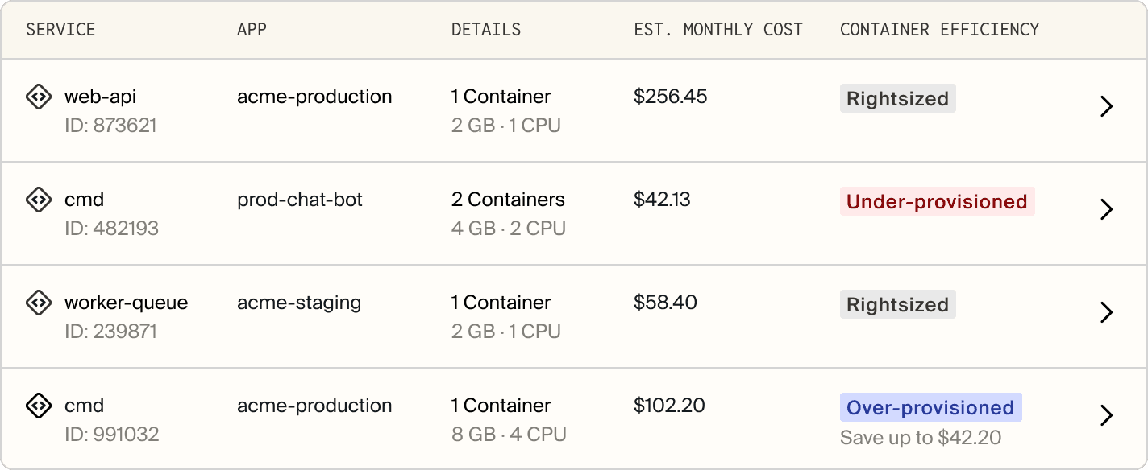The width and height of the screenshot is (1148, 470).
Task: Click the "Save up to $42.20" text
Action: (x=920, y=438)
